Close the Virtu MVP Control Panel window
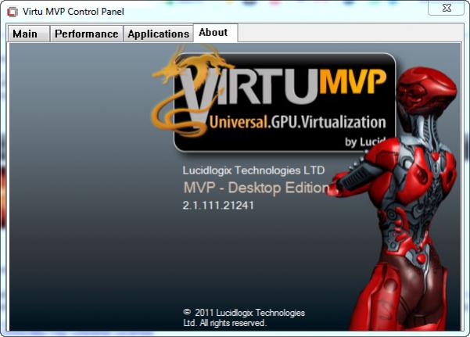This screenshot has height=337, width=470. [x=447, y=8]
